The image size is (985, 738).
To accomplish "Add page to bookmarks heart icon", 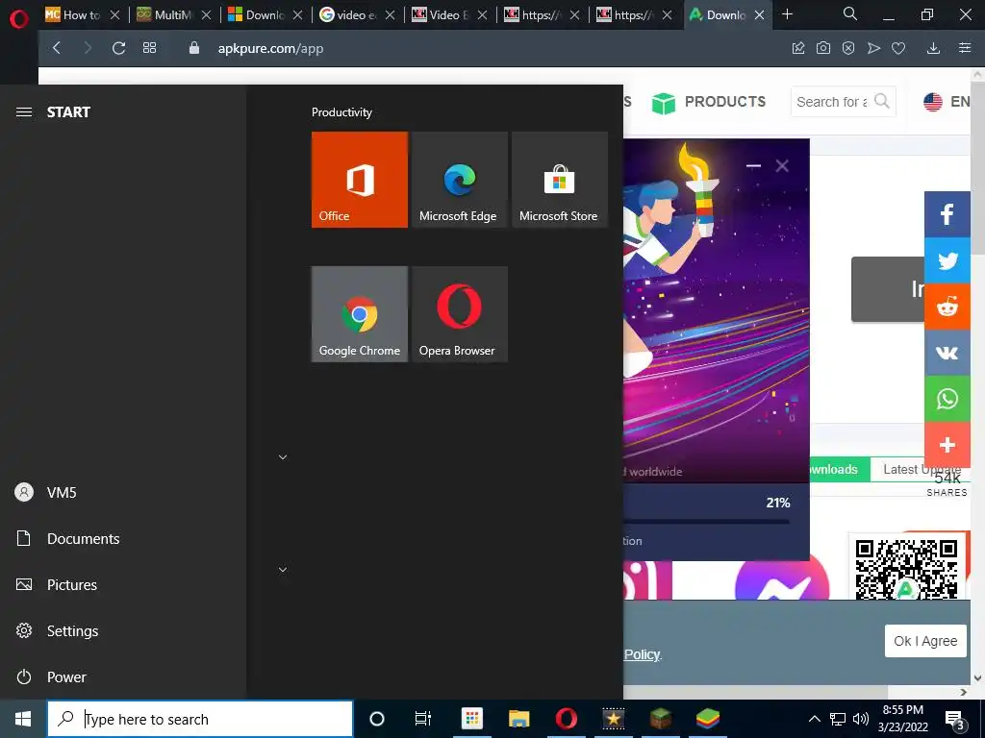I will click(x=898, y=48).
